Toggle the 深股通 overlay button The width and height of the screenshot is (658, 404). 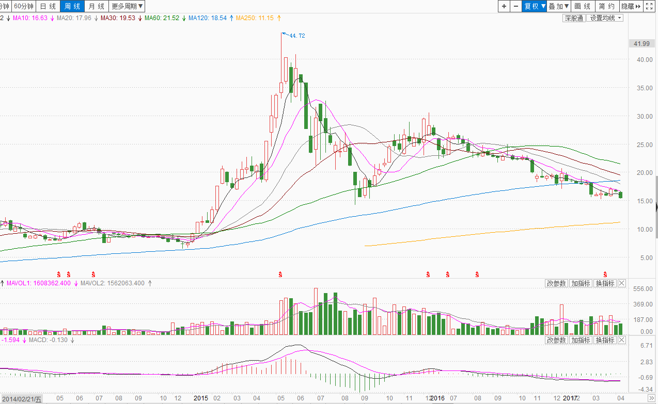tap(574, 18)
